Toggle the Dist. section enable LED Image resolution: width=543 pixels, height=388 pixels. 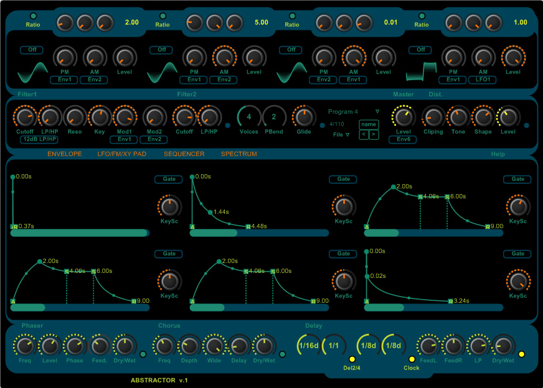(526, 126)
